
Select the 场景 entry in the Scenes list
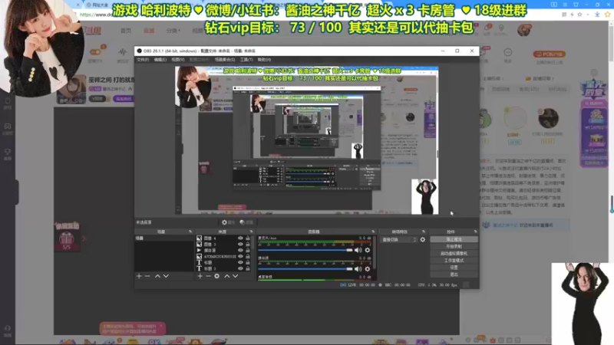tap(164, 238)
